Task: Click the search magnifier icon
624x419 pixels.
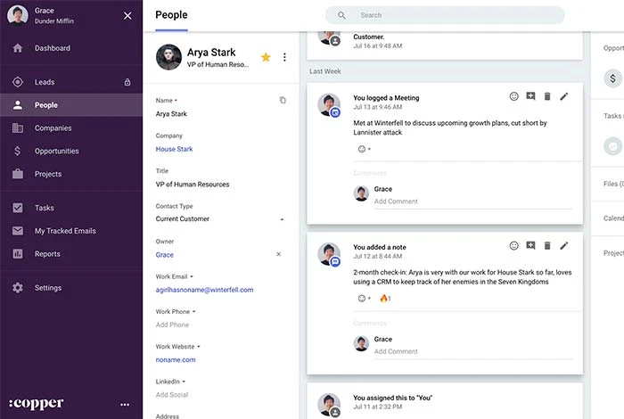Action: tap(341, 15)
